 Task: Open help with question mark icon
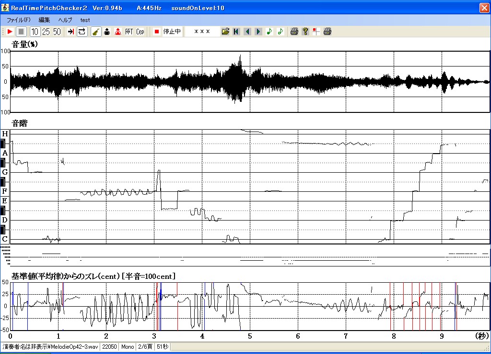(x=305, y=32)
